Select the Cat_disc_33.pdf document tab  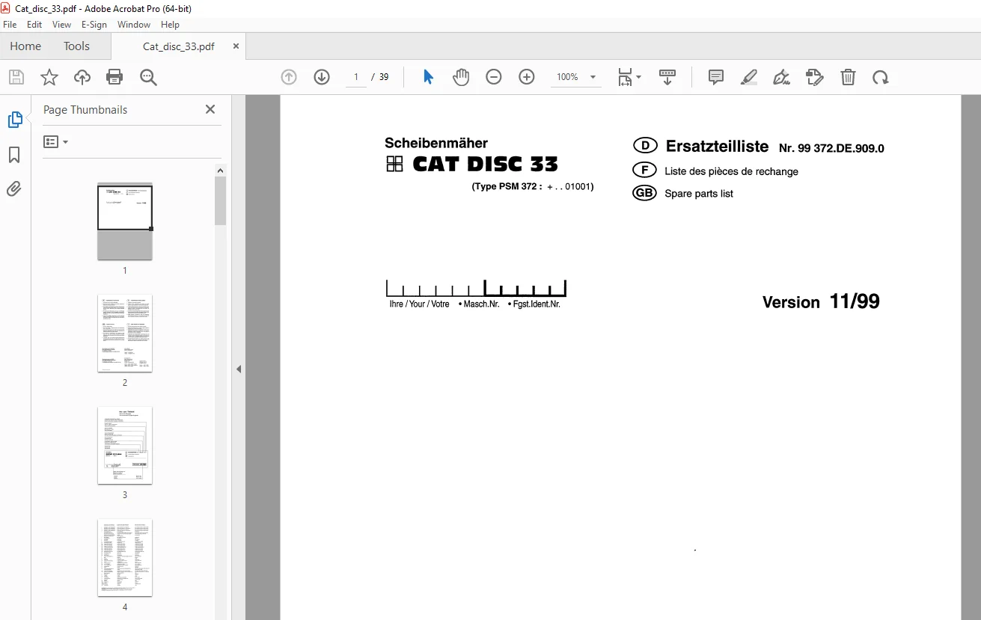[179, 46]
